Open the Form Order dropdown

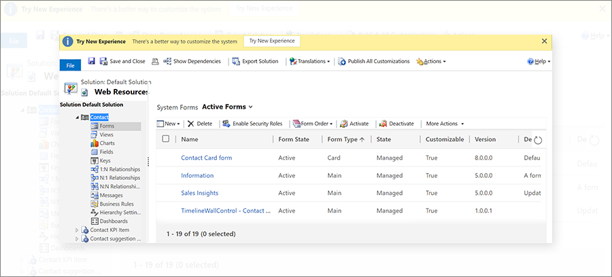(312, 124)
